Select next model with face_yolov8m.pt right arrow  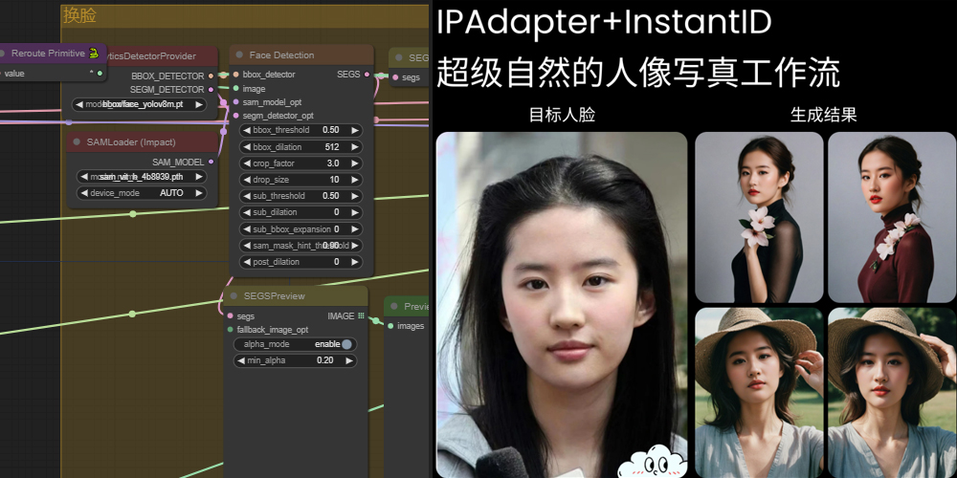[198, 104]
